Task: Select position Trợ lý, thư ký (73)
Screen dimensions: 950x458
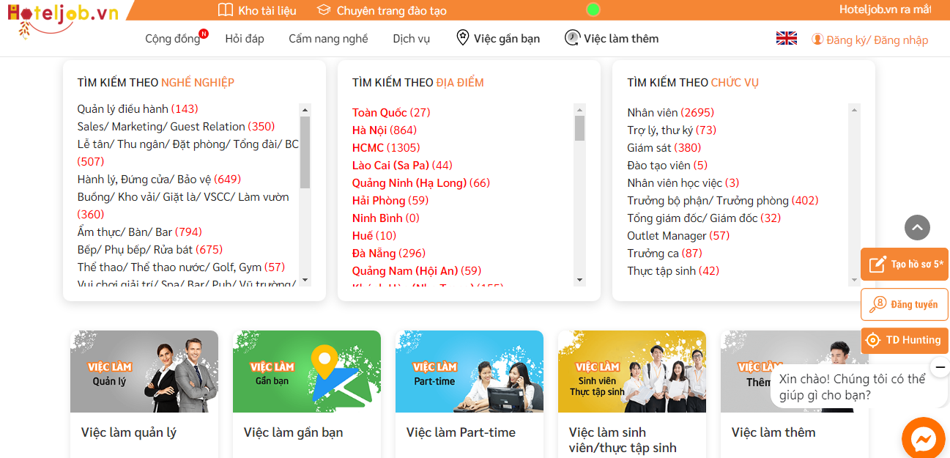Action: 672,130
